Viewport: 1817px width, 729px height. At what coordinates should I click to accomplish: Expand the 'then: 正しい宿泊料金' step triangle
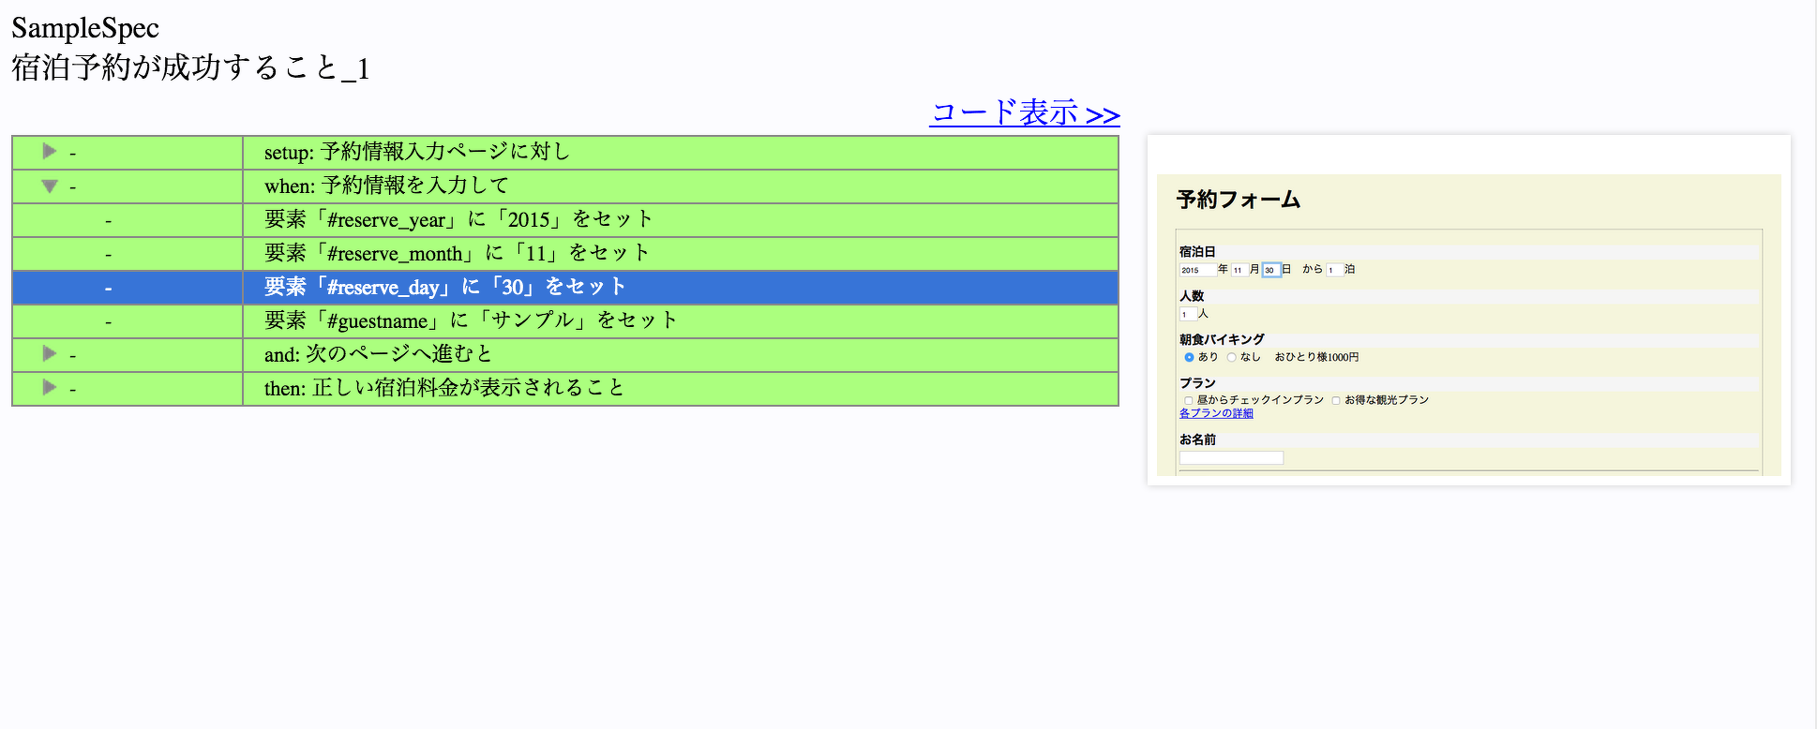50,388
